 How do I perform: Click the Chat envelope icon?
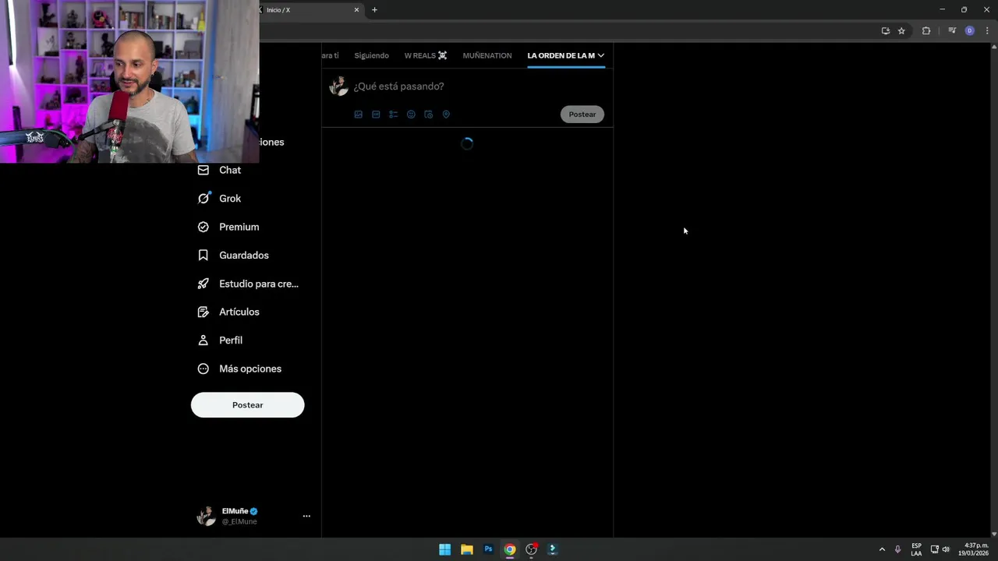pos(203,170)
